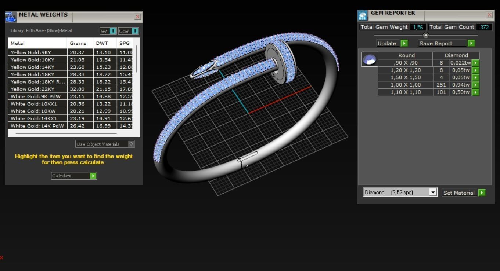Click the 0,50tw weight cell
The width and height of the screenshot is (500, 271).
pos(461,92)
